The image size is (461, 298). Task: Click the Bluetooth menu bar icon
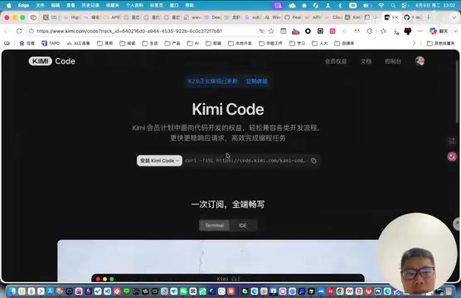(340, 5)
